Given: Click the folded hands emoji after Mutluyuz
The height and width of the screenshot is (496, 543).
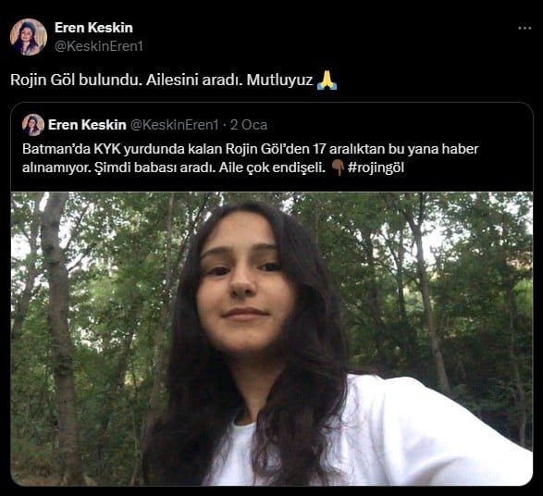Looking at the screenshot, I should [x=327, y=80].
